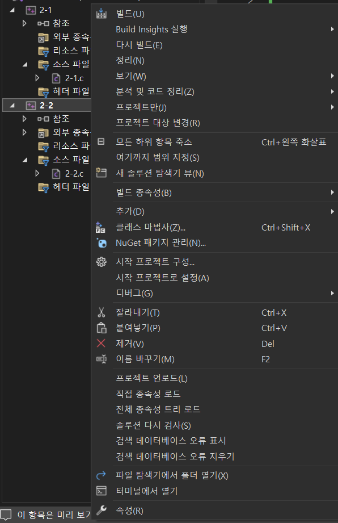Click the gear icon for 시작 프로젝트 구성
338x523 pixels.
coord(102,262)
